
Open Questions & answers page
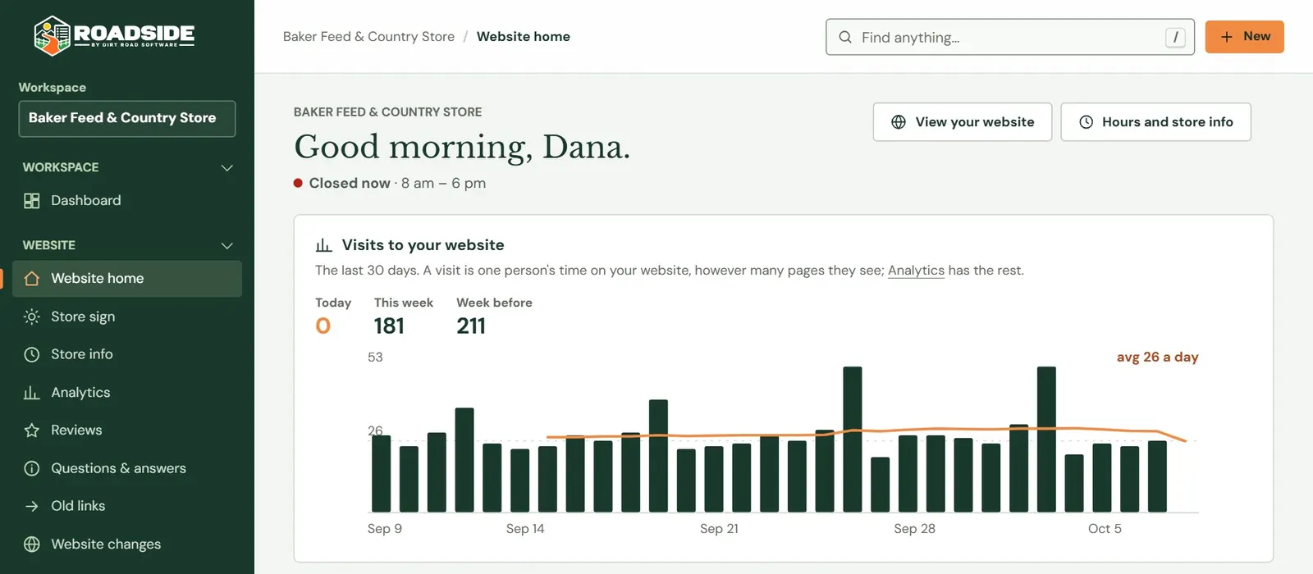127,468
